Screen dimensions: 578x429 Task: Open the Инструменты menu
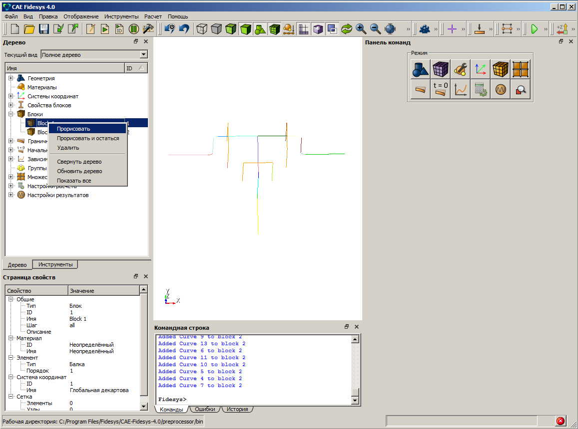(121, 16)
